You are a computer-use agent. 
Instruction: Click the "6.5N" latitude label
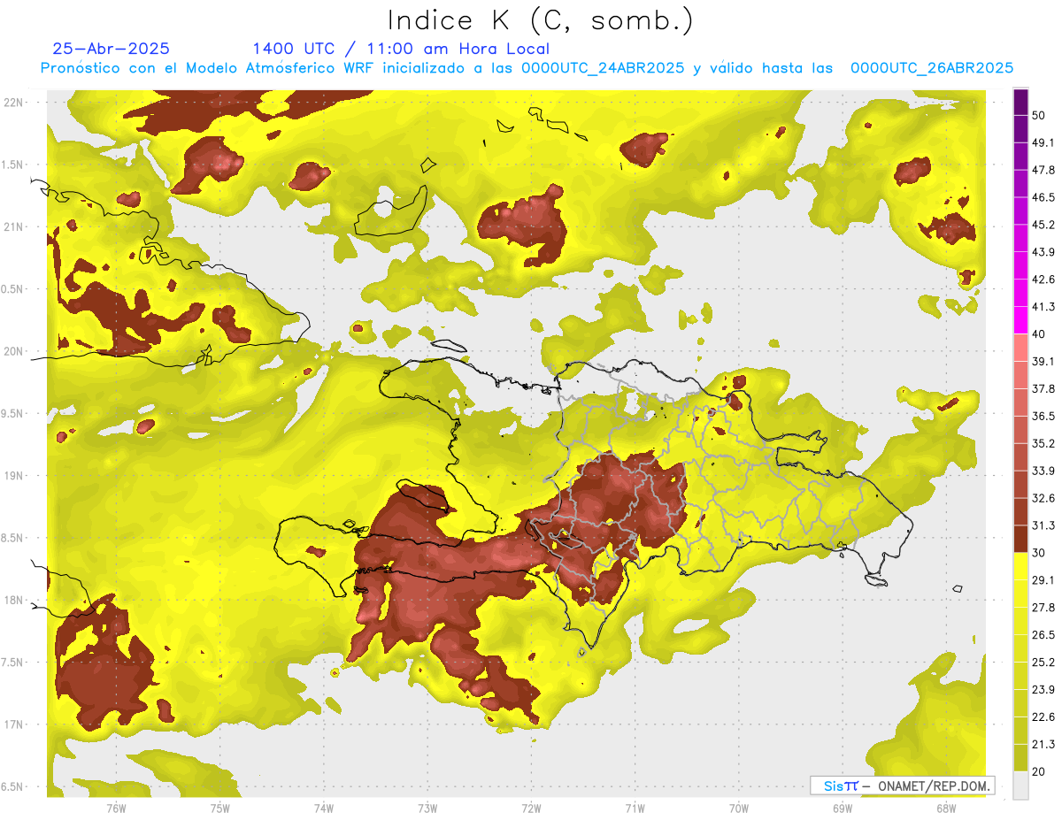(12, 786)
